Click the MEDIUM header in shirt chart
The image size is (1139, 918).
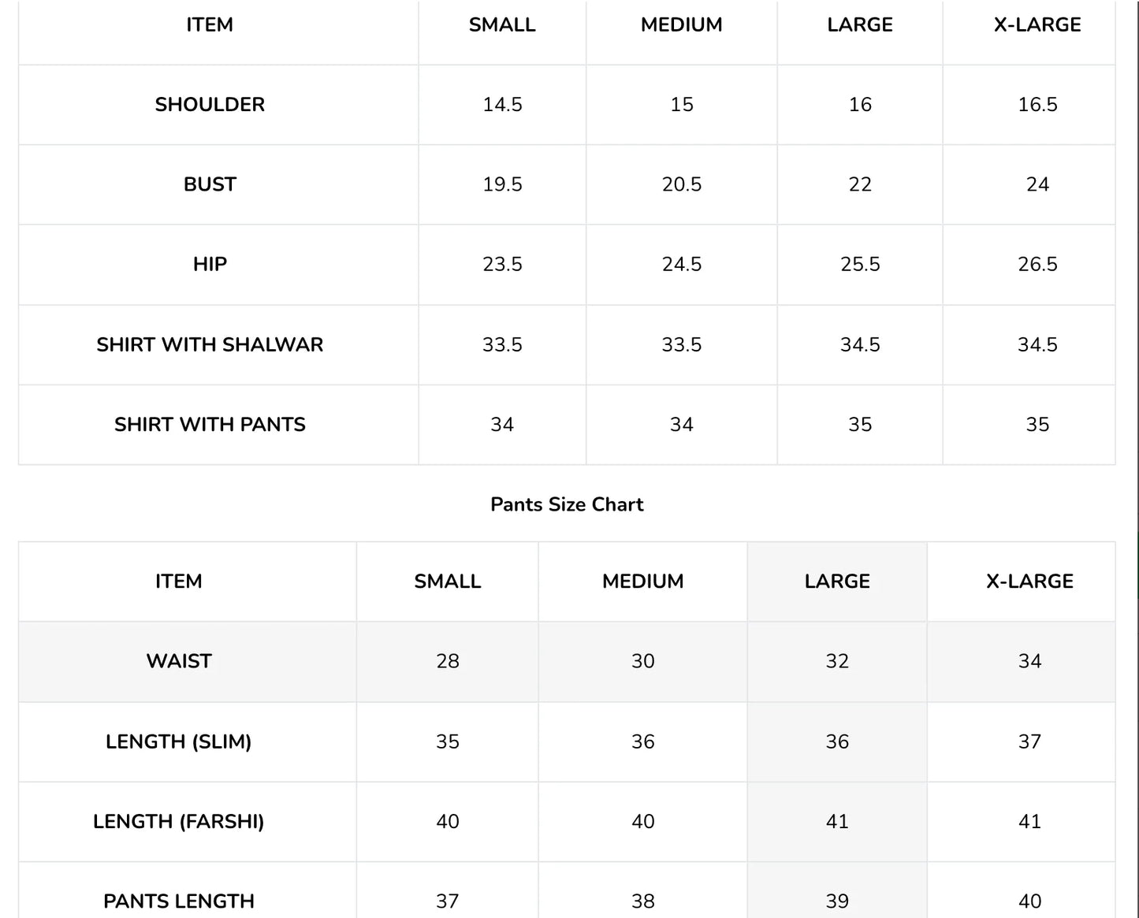tap(682, 24)
